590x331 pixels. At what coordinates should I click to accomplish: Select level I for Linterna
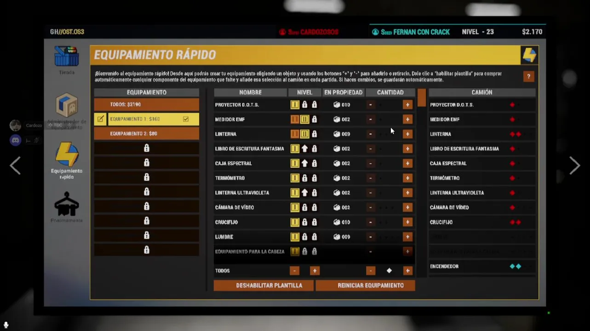[x=295, y=134]
